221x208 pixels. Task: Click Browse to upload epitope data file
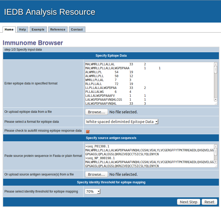96,112
